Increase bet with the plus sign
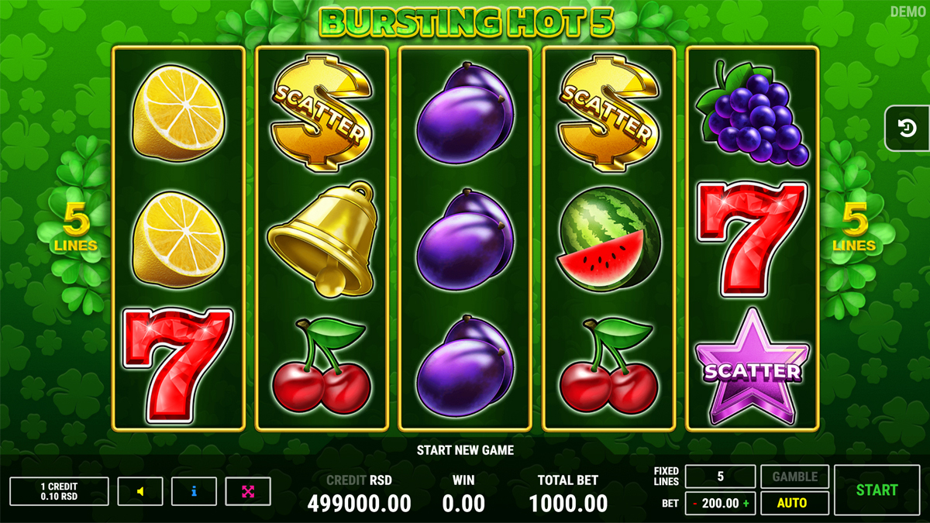This screenshot has height=523, width=930. (746, 503)
